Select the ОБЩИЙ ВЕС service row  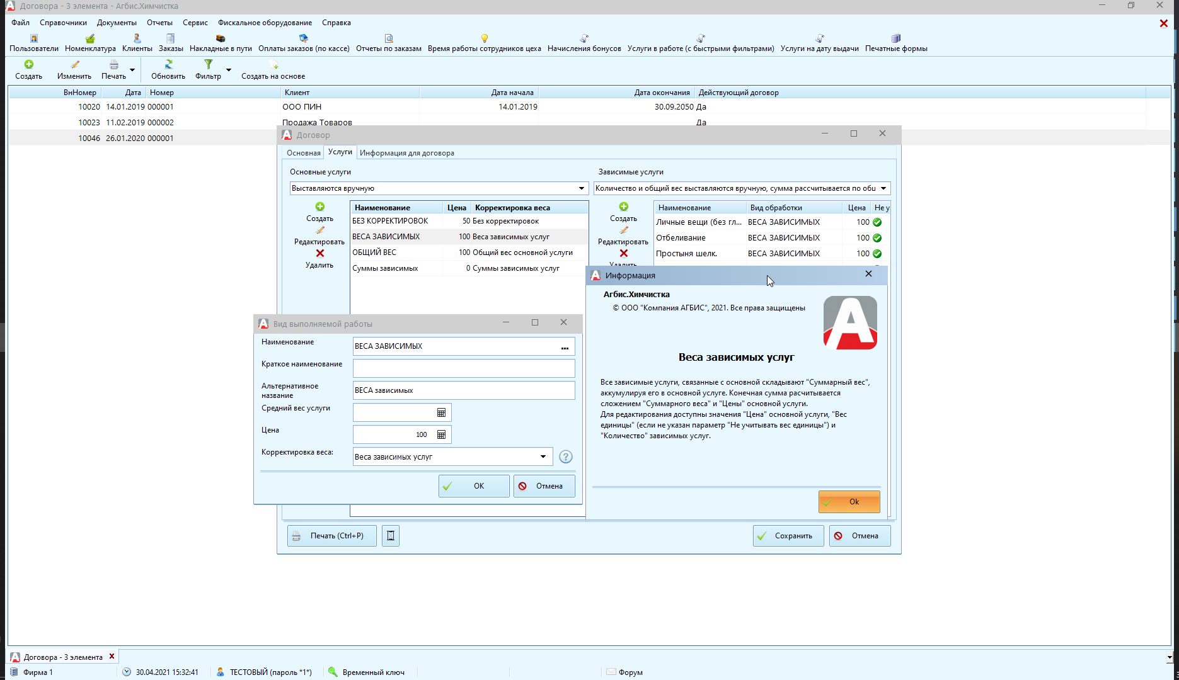click(x=469, y=252)
